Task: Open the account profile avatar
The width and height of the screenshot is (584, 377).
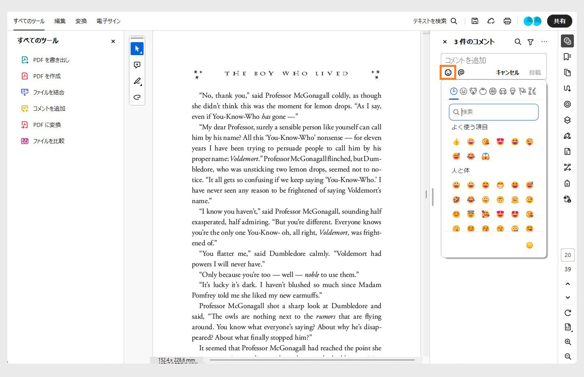Action: tap(532, 21)
